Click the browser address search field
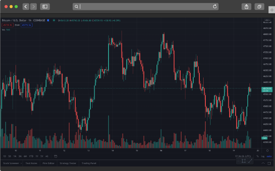Screen dimensions: 275x171 pyautogui.click(x=145, y=6)
